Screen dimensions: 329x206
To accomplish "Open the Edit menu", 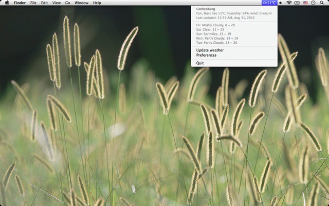I will (45, 3).
